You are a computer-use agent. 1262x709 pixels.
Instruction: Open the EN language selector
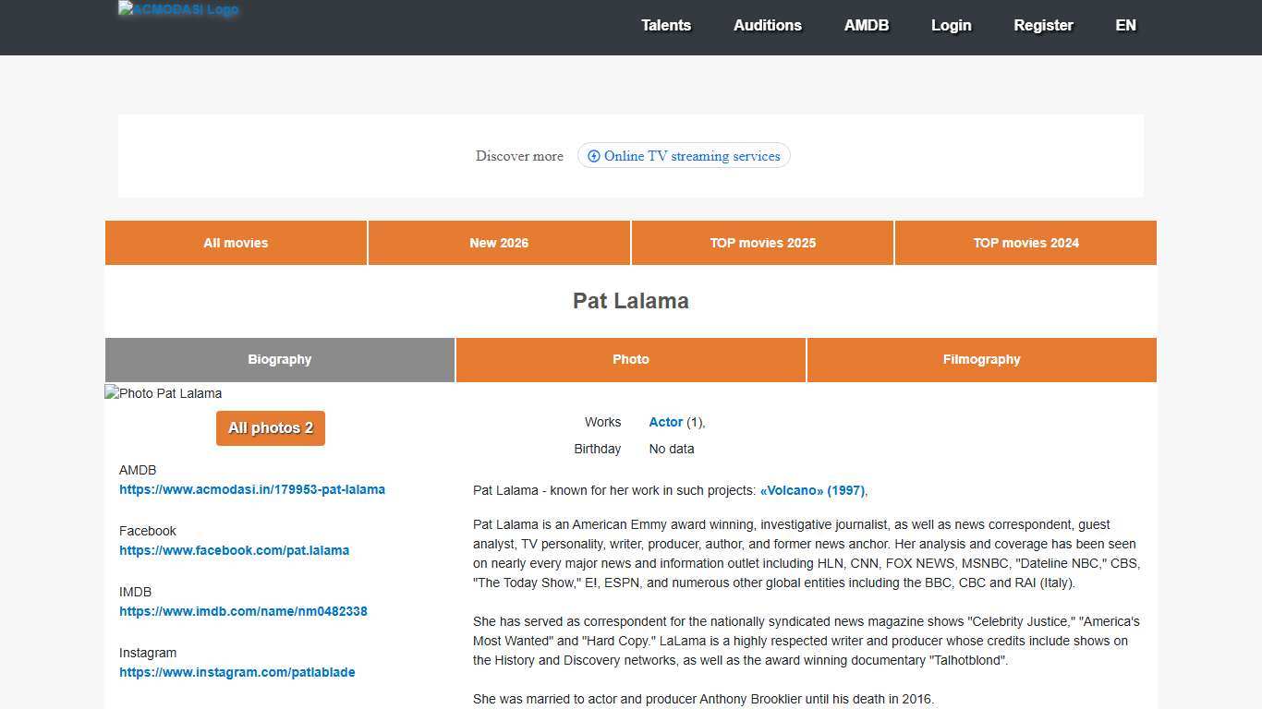(1125, 26)
